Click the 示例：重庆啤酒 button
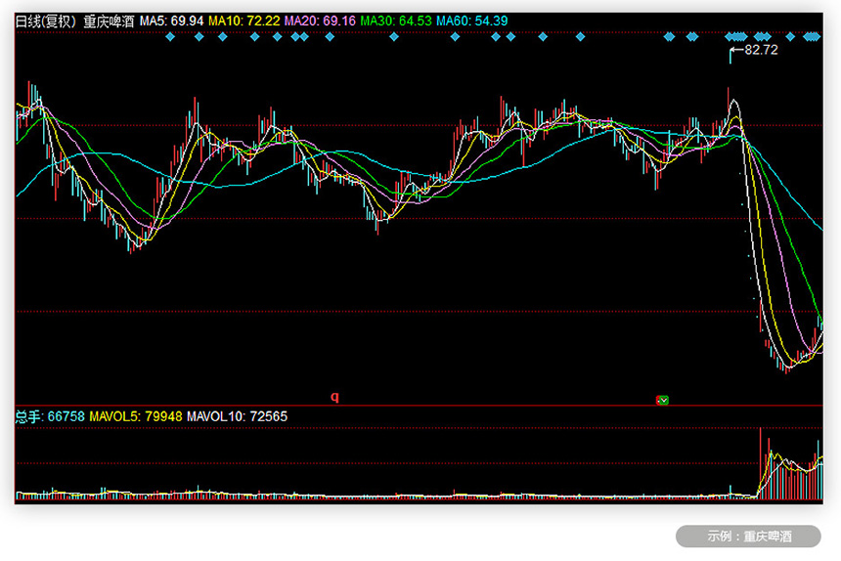Screen dimensions: 841x561 coord(749,536)
